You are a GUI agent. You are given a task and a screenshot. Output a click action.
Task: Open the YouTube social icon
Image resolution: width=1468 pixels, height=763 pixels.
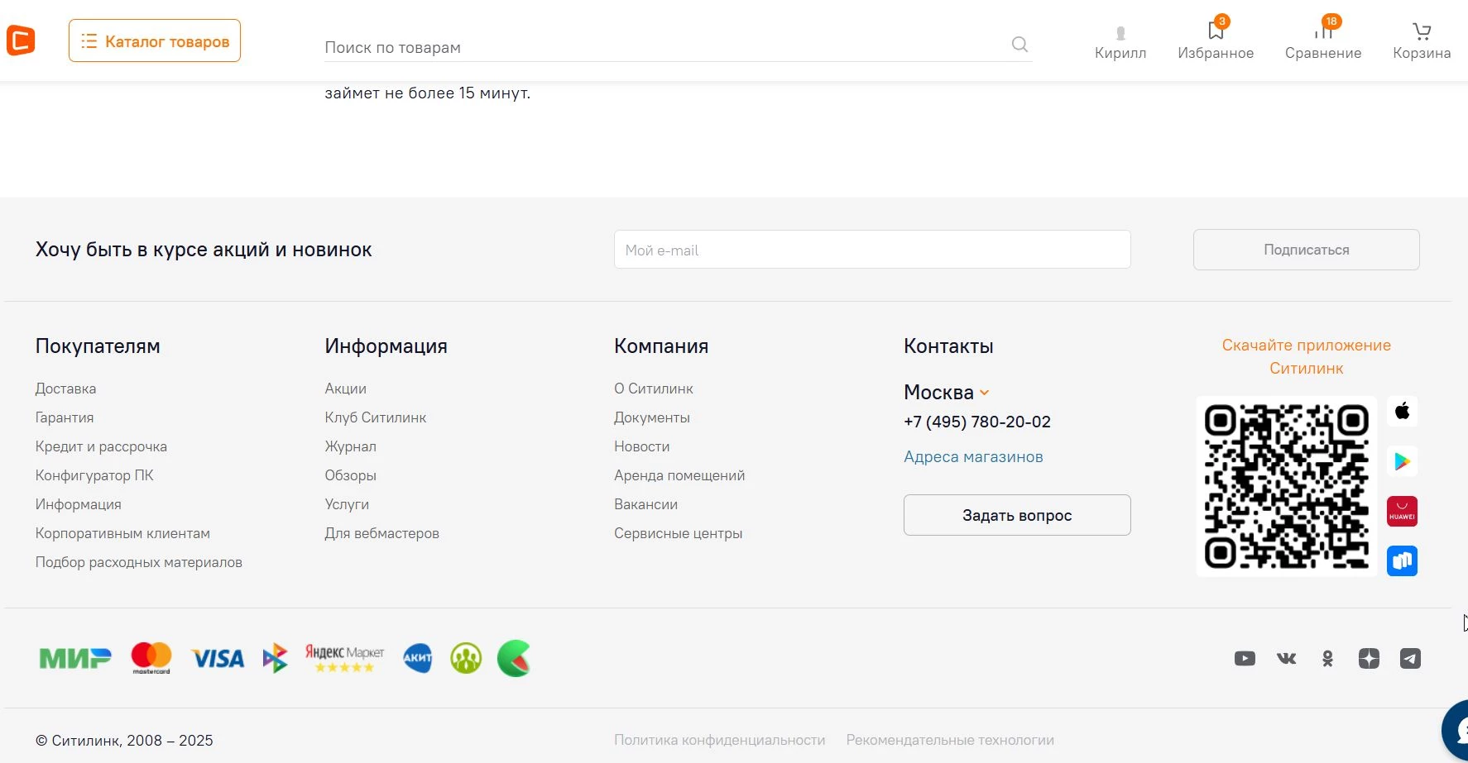1245,659
